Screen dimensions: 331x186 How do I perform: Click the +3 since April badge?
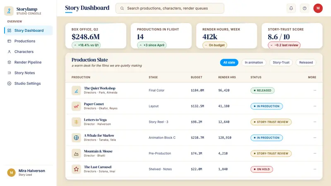152,45
